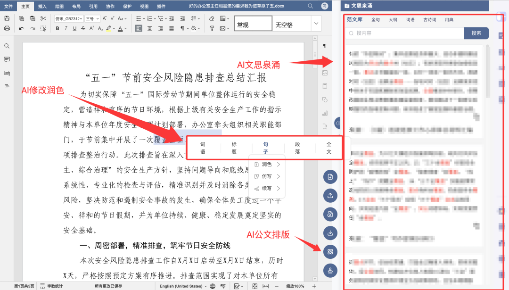Image resolution: width=509 pixels, height=290 pixels.
Task: Click the stamp seal round button
Action: click(330, 270)
